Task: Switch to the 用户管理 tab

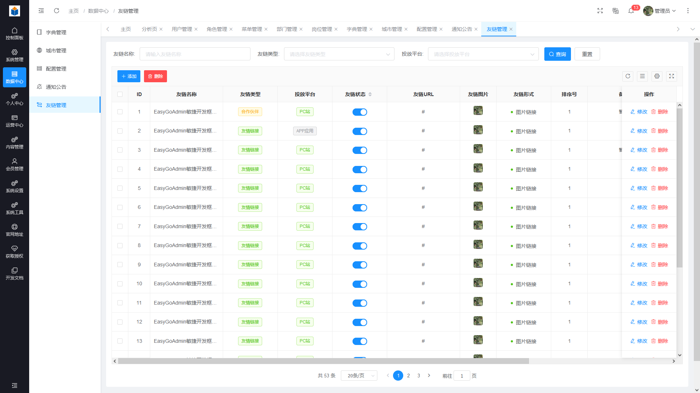Action: point(182,29)
